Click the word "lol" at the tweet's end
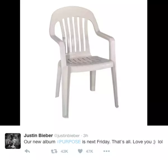The image size is (168, 160). (160, 142)
